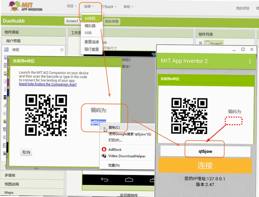Choose Google search for qtbjow entry
This screenshot has height=197, width=259.
(x=130, y=134)
